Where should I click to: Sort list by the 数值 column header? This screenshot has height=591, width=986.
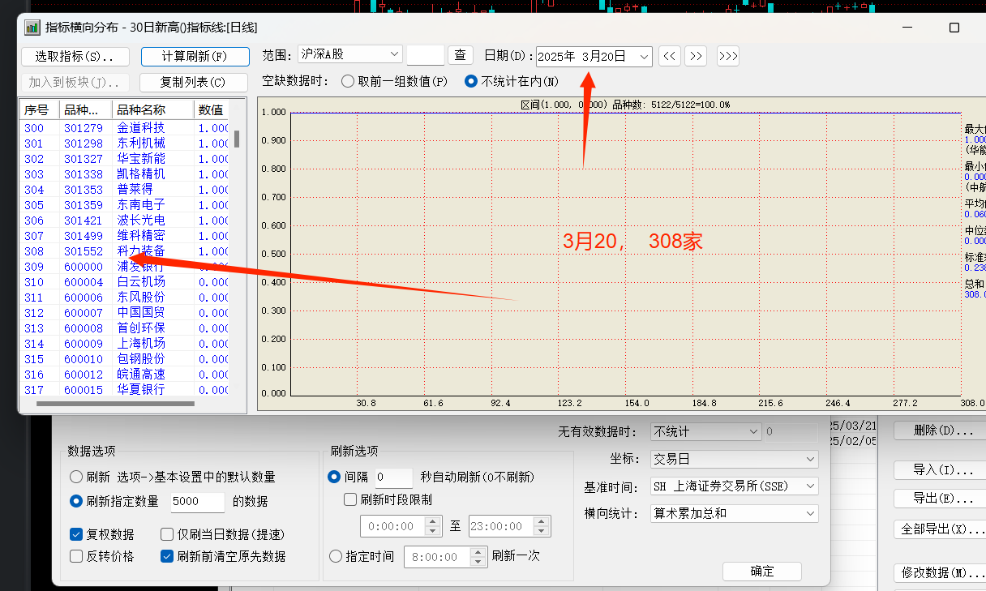[x=211, y=110]
